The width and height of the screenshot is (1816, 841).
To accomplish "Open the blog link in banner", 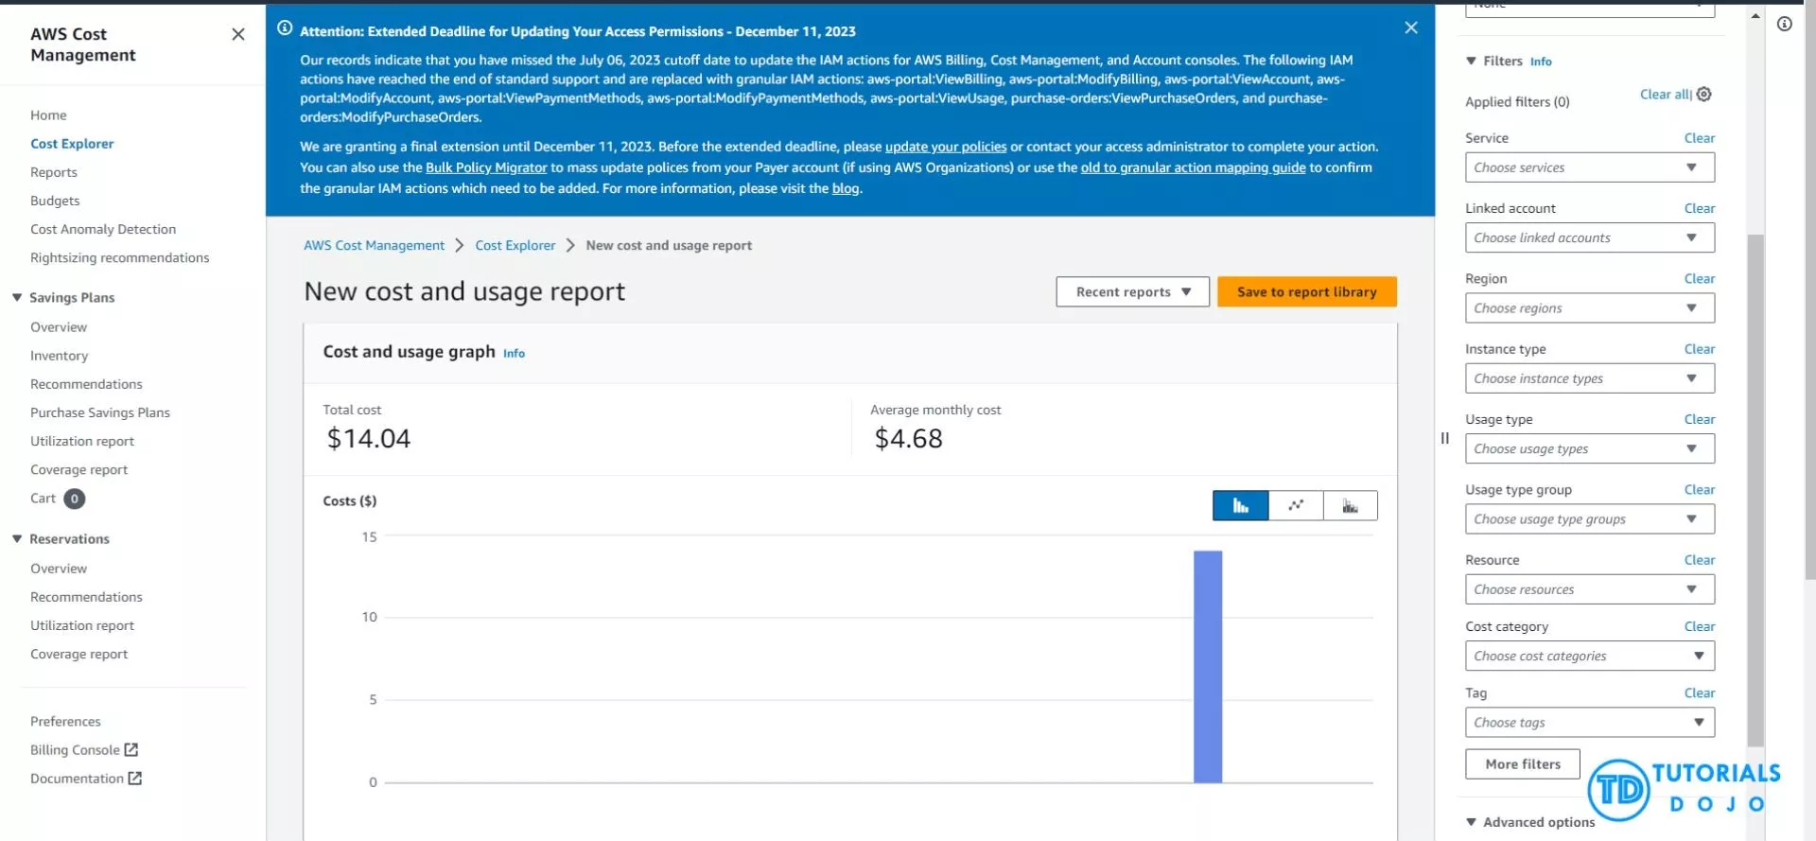I will [x=846, y=188].
